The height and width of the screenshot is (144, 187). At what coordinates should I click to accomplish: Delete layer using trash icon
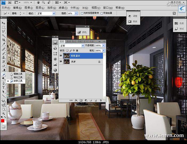pyautogui.click(x=101, y=101)
